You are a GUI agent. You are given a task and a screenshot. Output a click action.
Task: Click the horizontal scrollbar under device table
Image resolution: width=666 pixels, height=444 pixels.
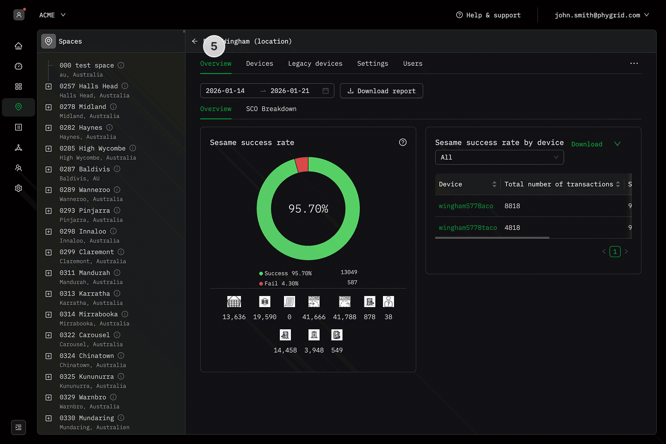tap(492, 238)
